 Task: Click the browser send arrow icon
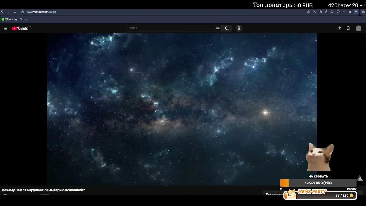coord(332,12)
